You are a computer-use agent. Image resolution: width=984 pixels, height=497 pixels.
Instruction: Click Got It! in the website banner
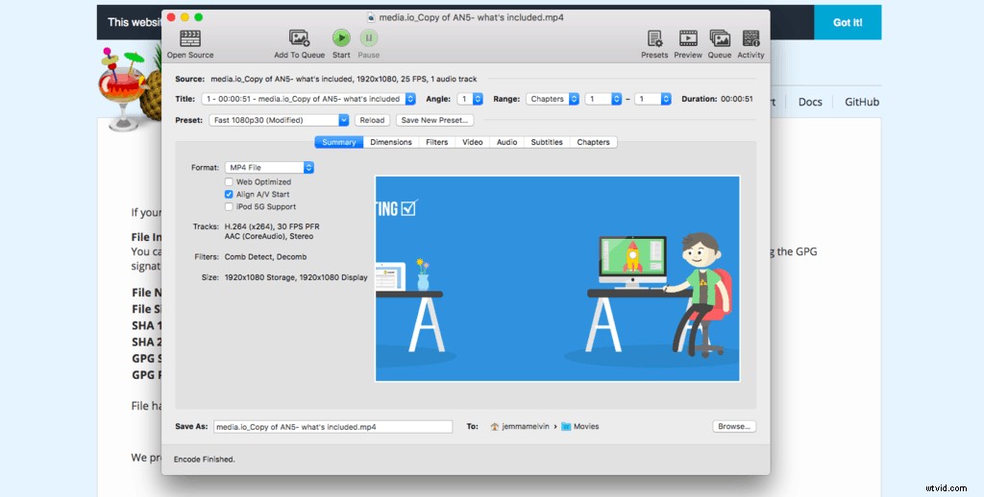click(848, 23)
